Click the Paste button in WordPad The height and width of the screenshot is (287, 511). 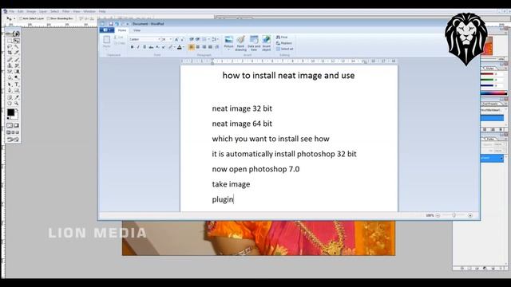(106, 41)
